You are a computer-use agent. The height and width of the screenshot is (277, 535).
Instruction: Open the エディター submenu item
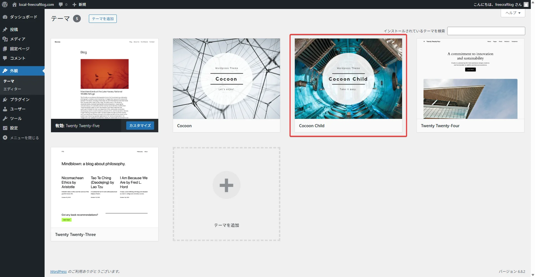12,89
